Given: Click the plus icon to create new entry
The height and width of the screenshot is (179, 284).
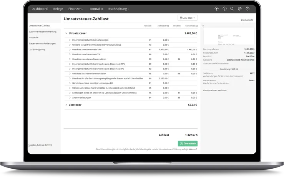Looking at the screenshot, I should tap(217, 8).
